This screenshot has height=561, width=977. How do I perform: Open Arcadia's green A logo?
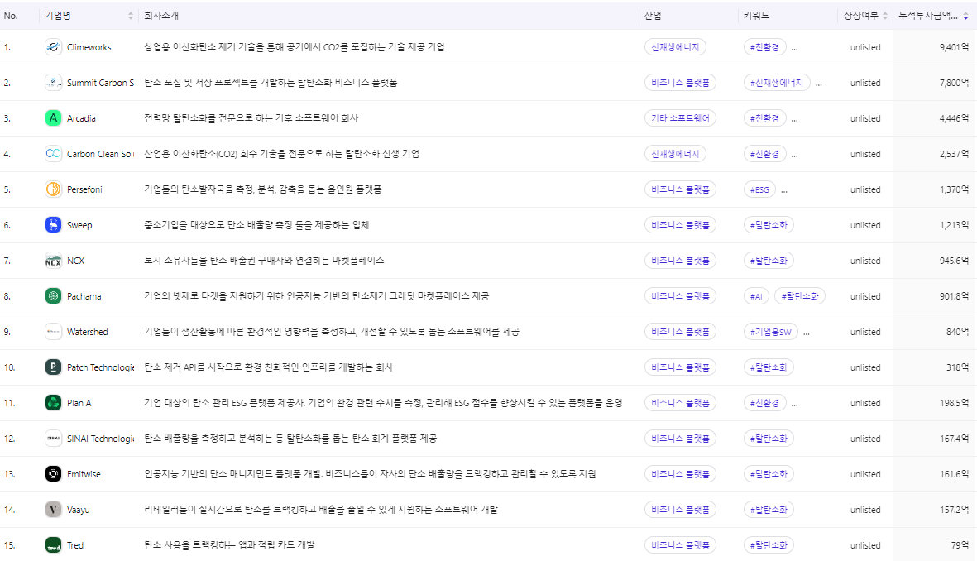54,117
